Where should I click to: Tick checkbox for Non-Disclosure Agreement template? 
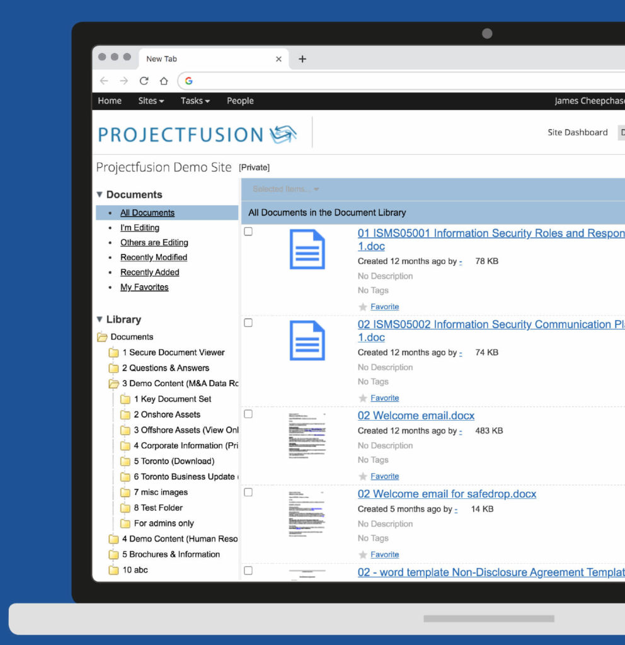tap(248, 571)
